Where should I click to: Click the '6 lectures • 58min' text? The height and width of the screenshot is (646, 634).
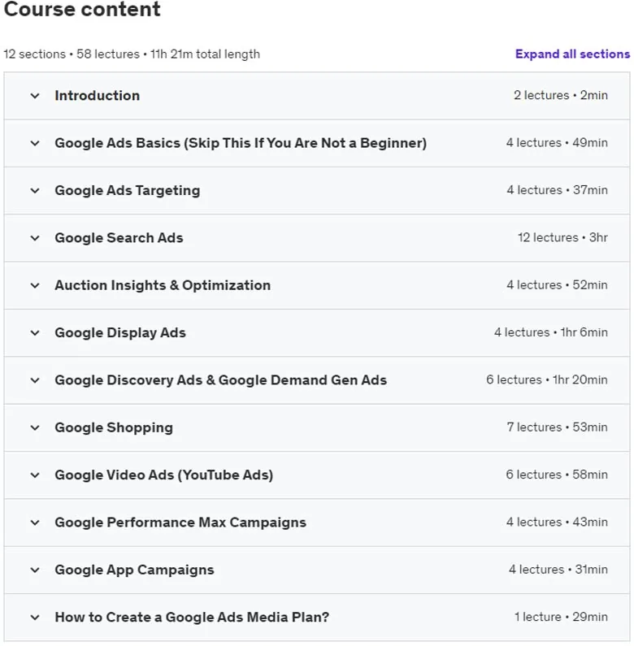(557, 475)
